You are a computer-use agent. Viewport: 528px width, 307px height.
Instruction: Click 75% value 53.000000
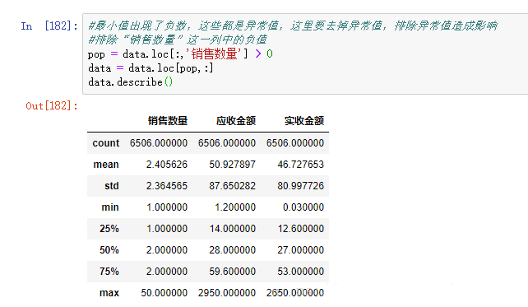pyautogui.click(x=301, y=272)
